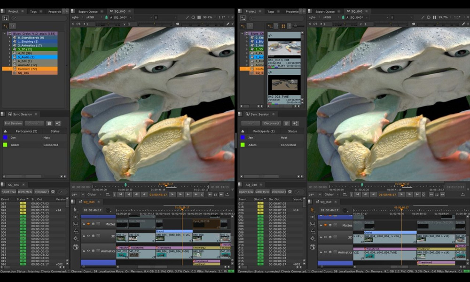This screenshot has height=282, width=470.
Task: Click the add participant icon in right Sync Session
Action: pyautogui.click(x=295, y=123)
